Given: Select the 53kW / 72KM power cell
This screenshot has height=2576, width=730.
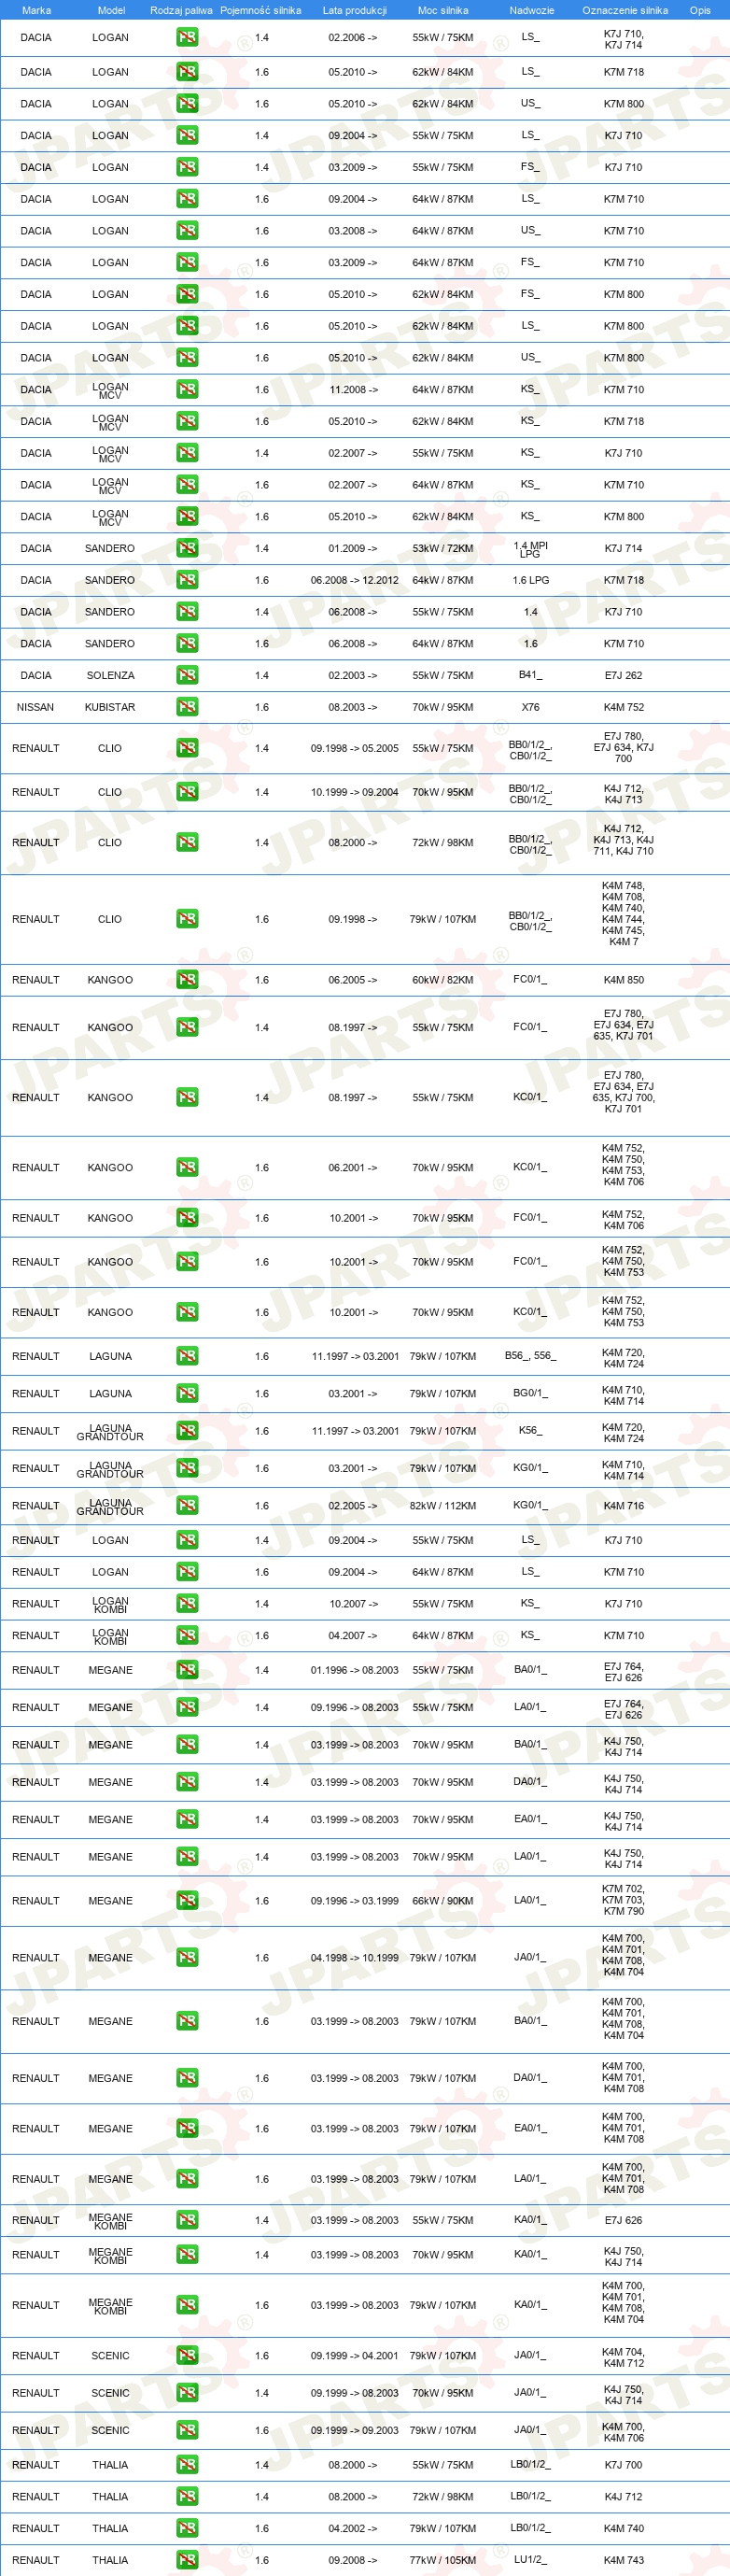Looking at the screenshot, I should (443, 548).
